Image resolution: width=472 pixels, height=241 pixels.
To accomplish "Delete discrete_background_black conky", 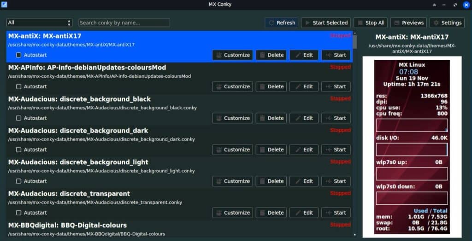I will (272, 118).
